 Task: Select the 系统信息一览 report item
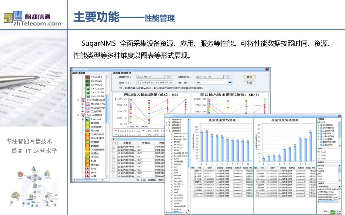(x=176, y=119)
